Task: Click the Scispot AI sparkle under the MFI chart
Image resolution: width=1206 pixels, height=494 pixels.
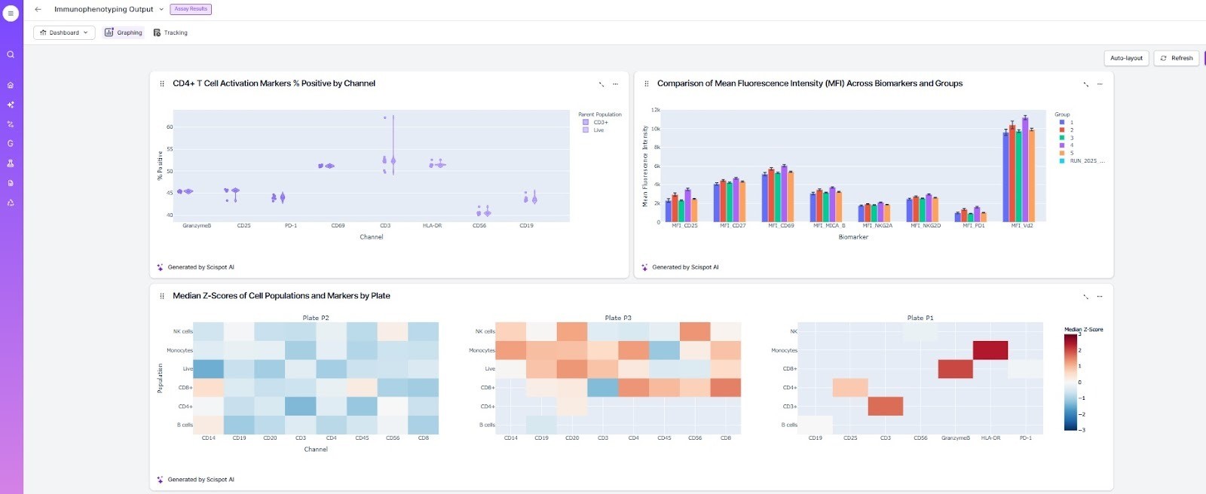Action: (x=644, y=267)
